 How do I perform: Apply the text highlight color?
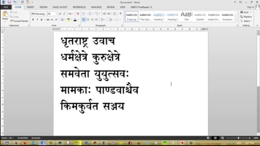pyautogui.click(x=69, y=20)
